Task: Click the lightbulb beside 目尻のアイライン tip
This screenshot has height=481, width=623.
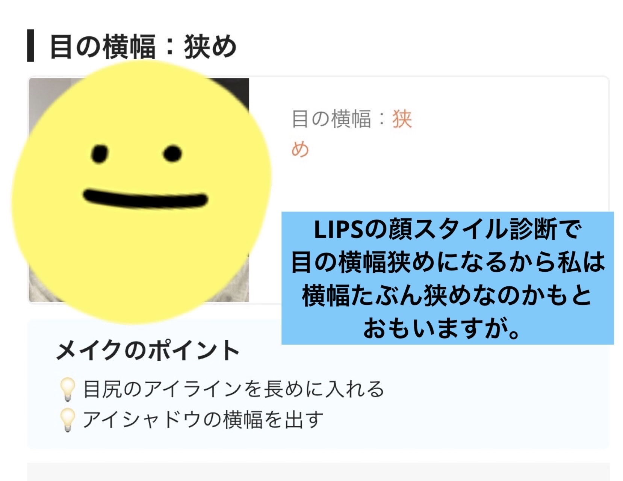Action: [67, 390]
